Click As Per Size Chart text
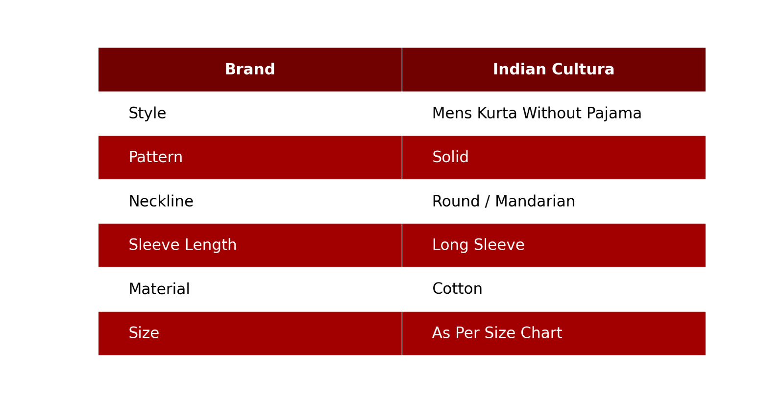 click(496, 333)
